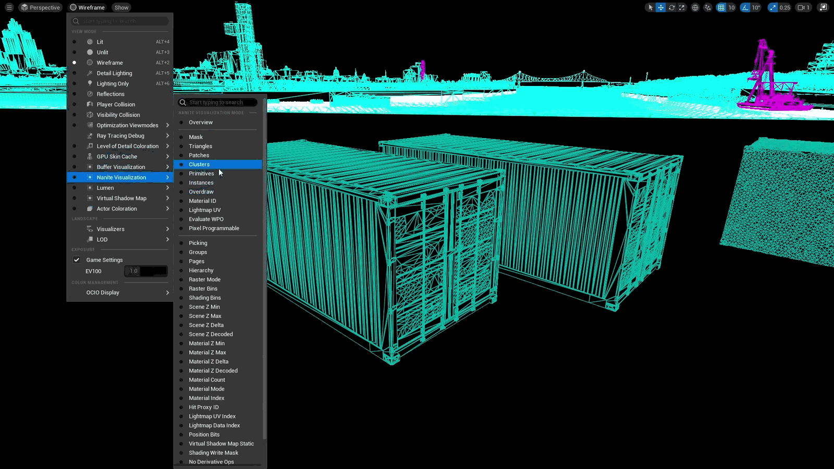Open the surface snapping options

[x=708, y=7]
